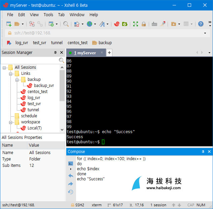Image resolution: width=213 pixels, height=209 pixels.
Task: Click the Compose history clock icon
Action: 71,192
